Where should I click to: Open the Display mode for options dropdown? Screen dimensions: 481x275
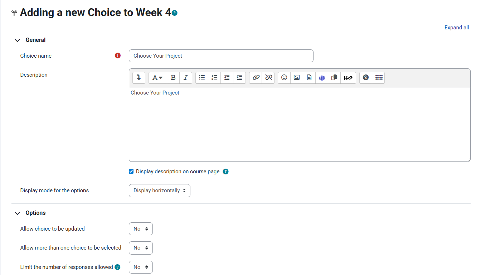tap(159, 190)
